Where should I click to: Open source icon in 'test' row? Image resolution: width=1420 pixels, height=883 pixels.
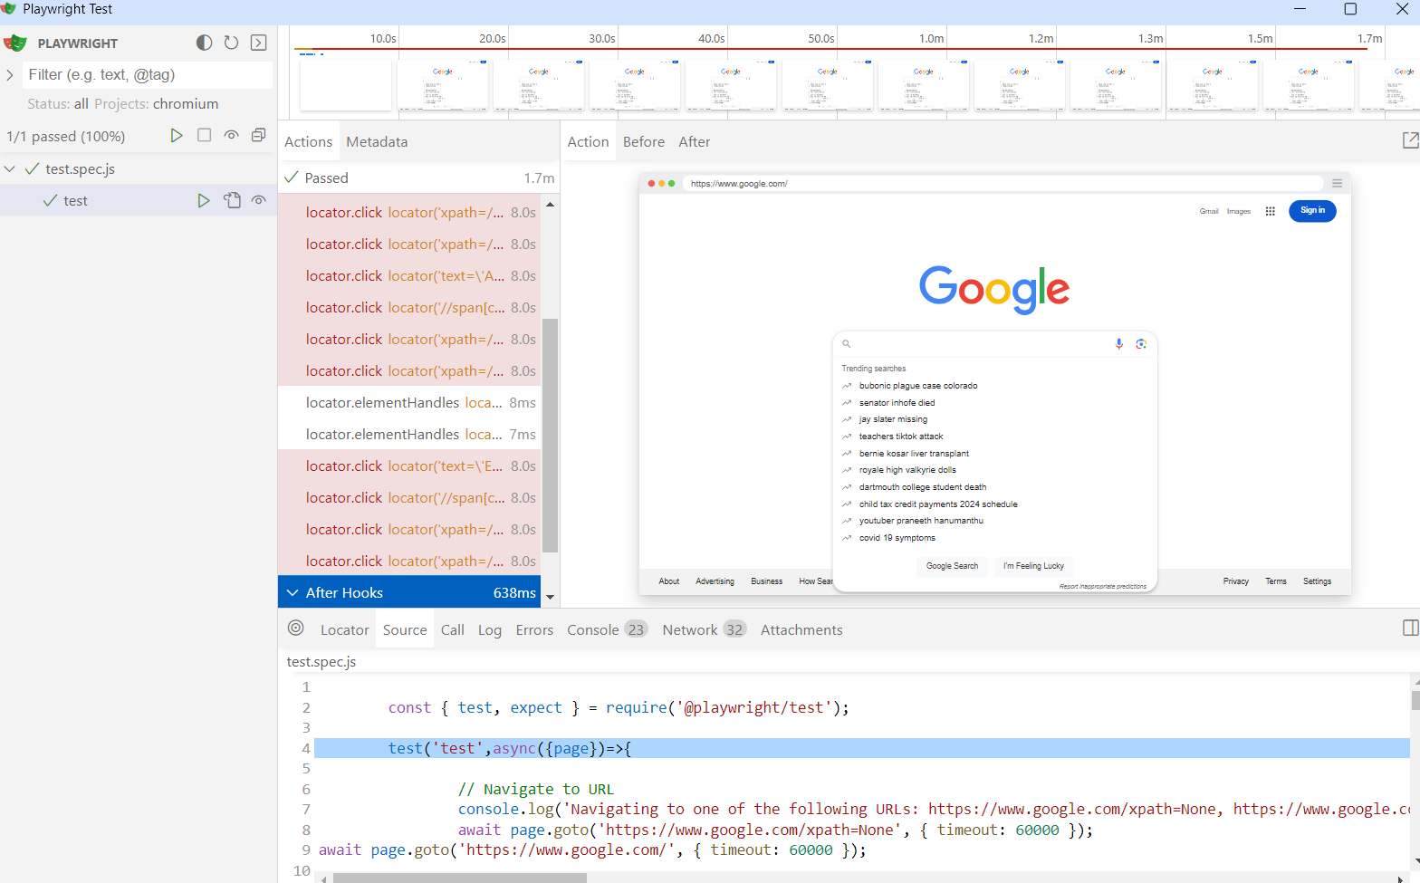[x=232, y=200]
